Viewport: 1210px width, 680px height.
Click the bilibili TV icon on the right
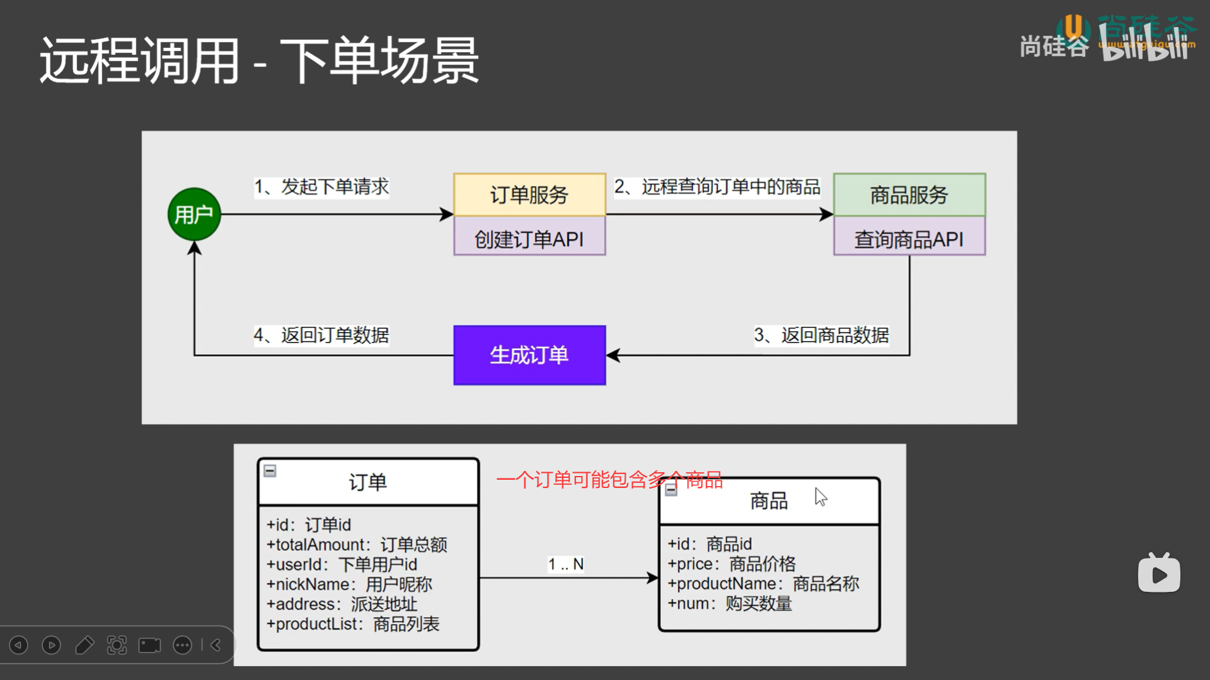click(1160, 573)
